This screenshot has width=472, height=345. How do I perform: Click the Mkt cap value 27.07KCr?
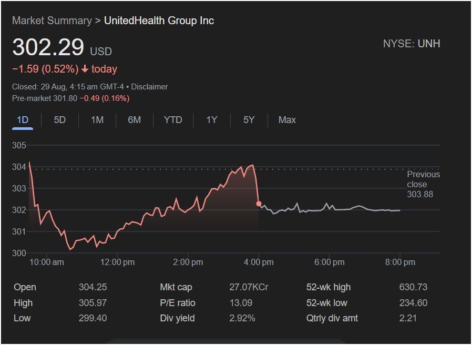(248, 287)
